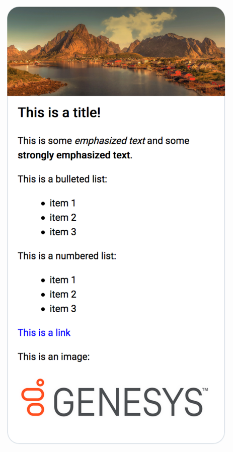Click the mountain landscape header image
233x452 pixels.
point(116,51)
